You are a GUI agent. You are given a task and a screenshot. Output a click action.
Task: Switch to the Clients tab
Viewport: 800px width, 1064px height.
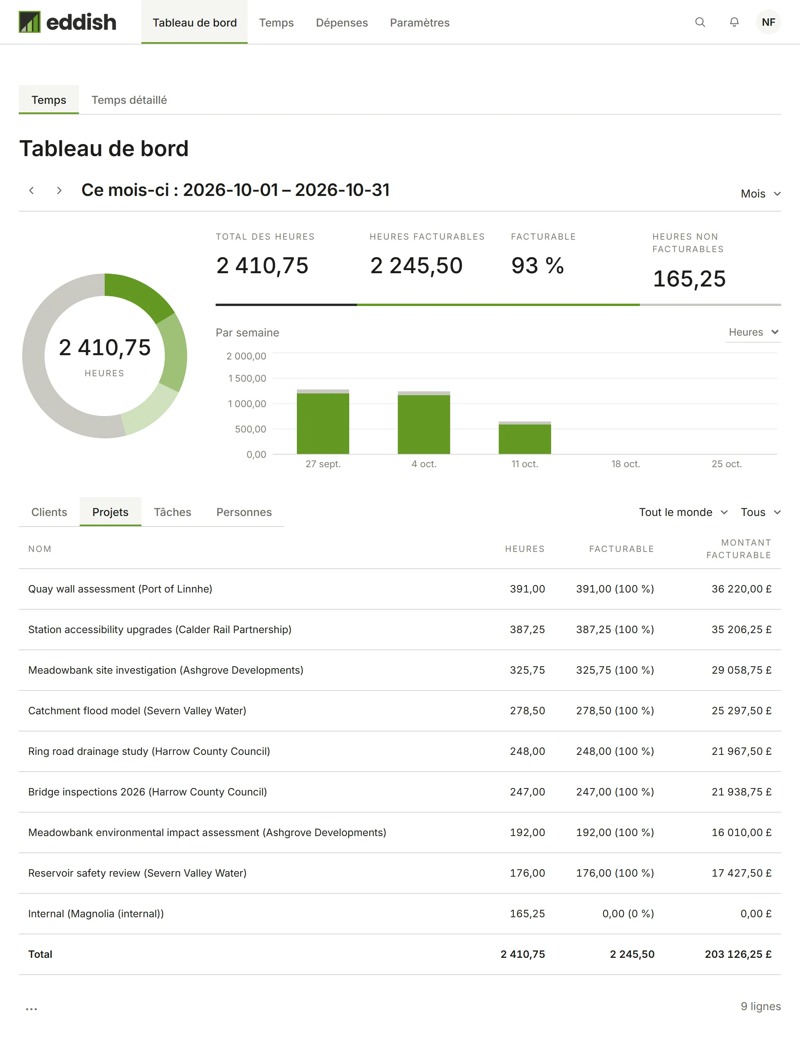pyautogui.click(x=49, y=512)
